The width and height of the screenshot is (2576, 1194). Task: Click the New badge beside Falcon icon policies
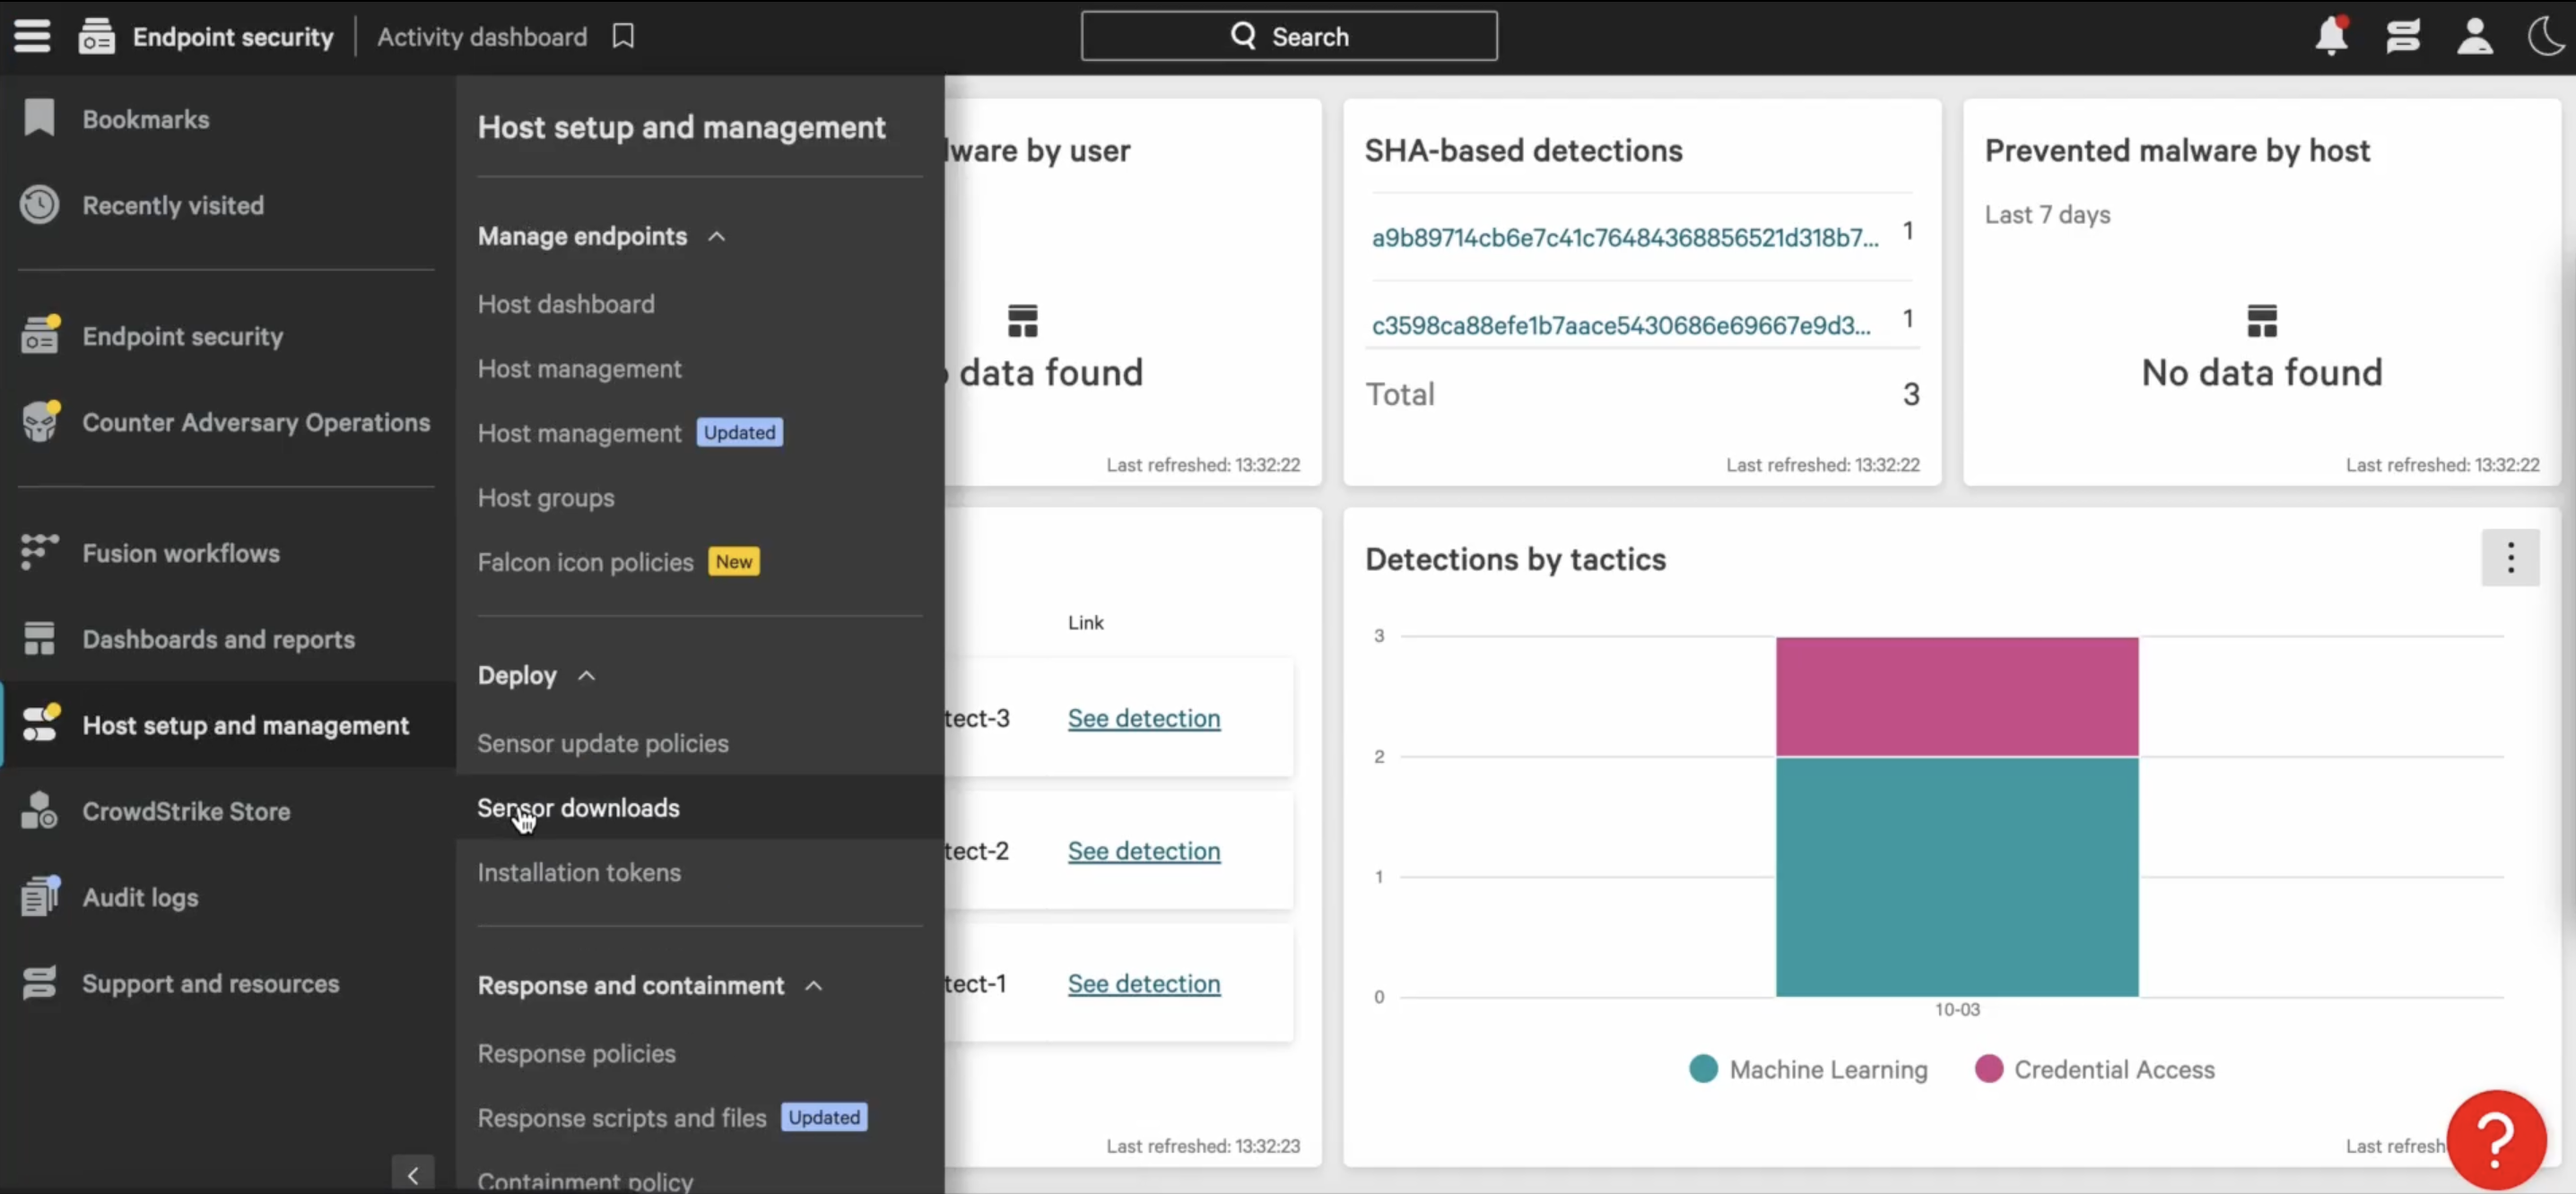point(733,561)
